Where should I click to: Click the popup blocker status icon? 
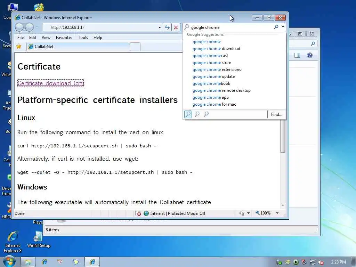(138, 213)
